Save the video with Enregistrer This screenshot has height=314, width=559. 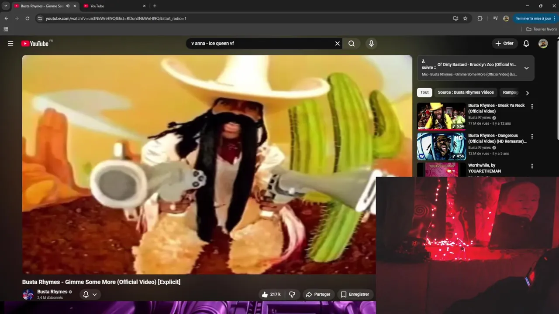[355, 294]
